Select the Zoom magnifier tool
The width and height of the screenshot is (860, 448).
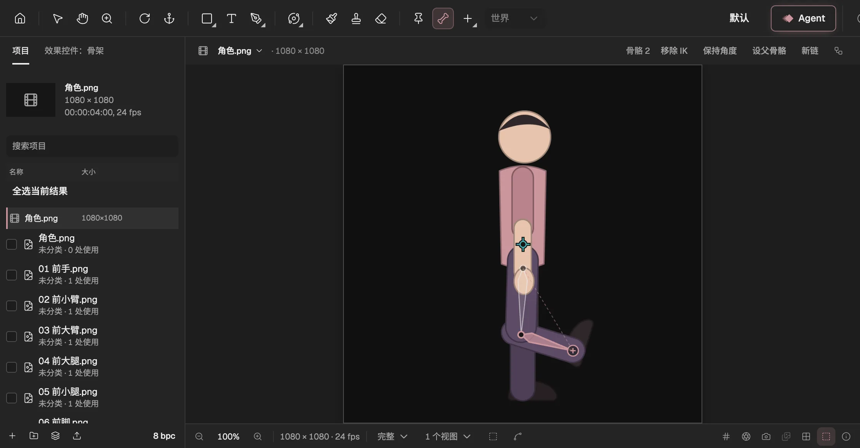107,18
